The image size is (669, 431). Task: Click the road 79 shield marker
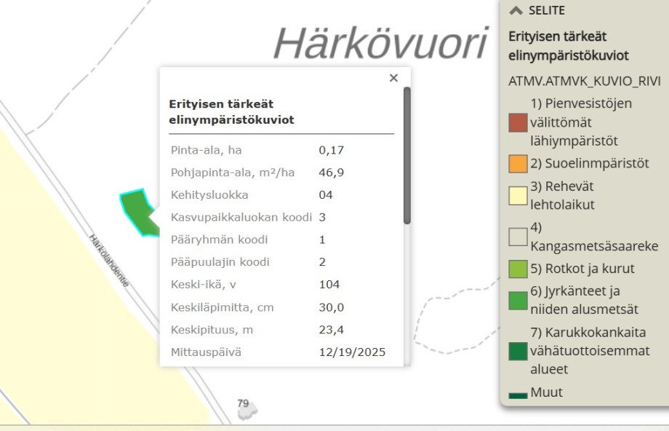tap(246, 408)
